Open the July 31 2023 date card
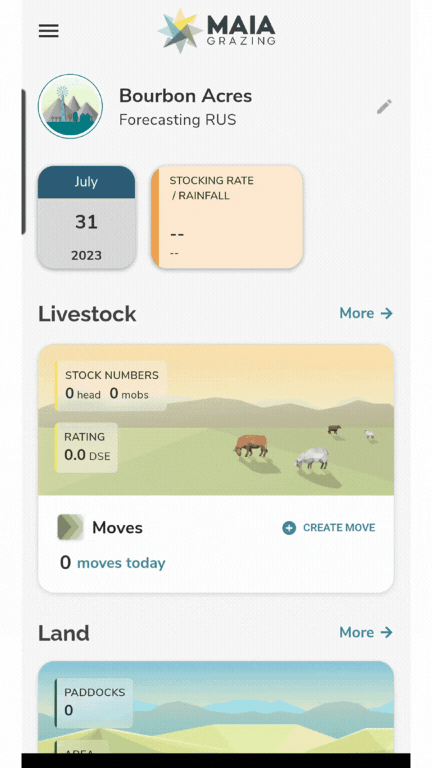The height and width of the screenshot is (768, 432). click(86, 217)
